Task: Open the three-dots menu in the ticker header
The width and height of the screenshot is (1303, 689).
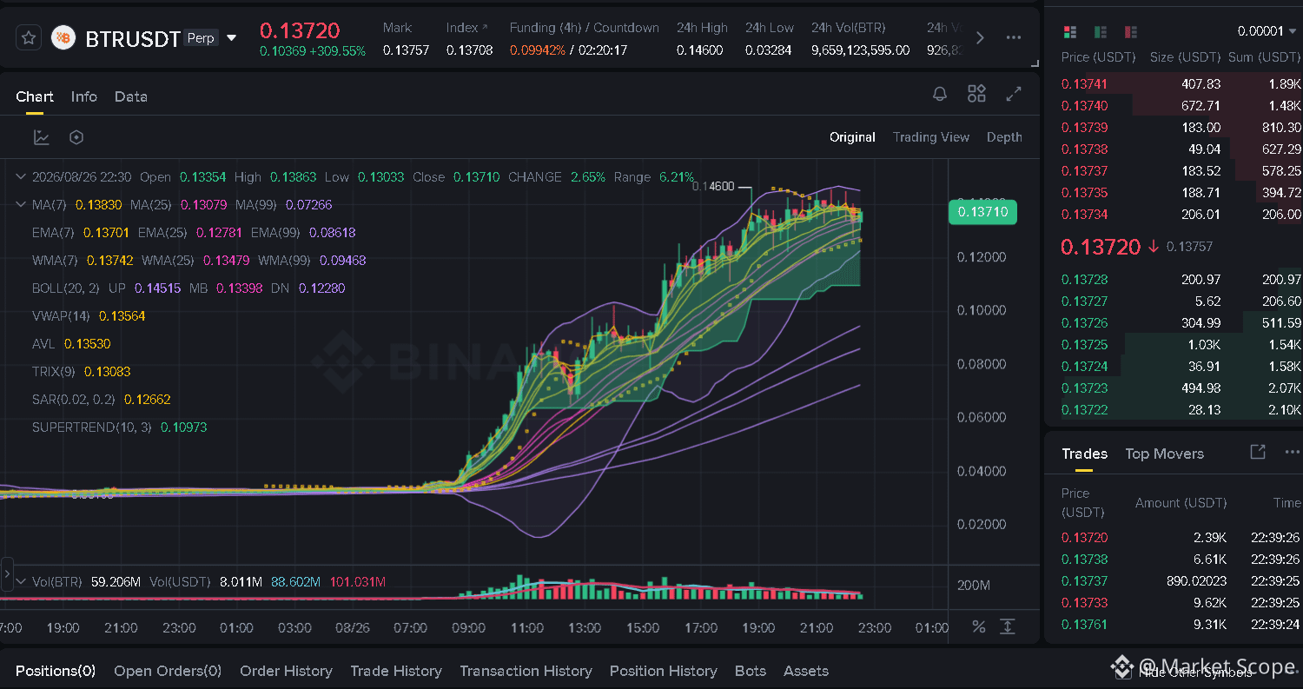Action: [x=1013, y=37]
